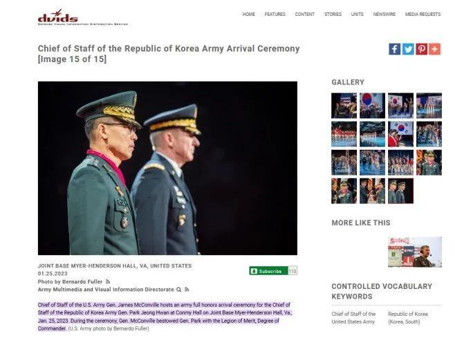This screenshot has width=462, height=338.
Task: Follow the Army Multimedia and Visual Information Directorate link
Action: (x=106, y=290)
